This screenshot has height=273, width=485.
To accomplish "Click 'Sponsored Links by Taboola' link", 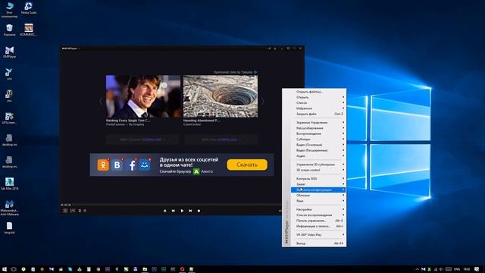I will [x=235, y=72].
